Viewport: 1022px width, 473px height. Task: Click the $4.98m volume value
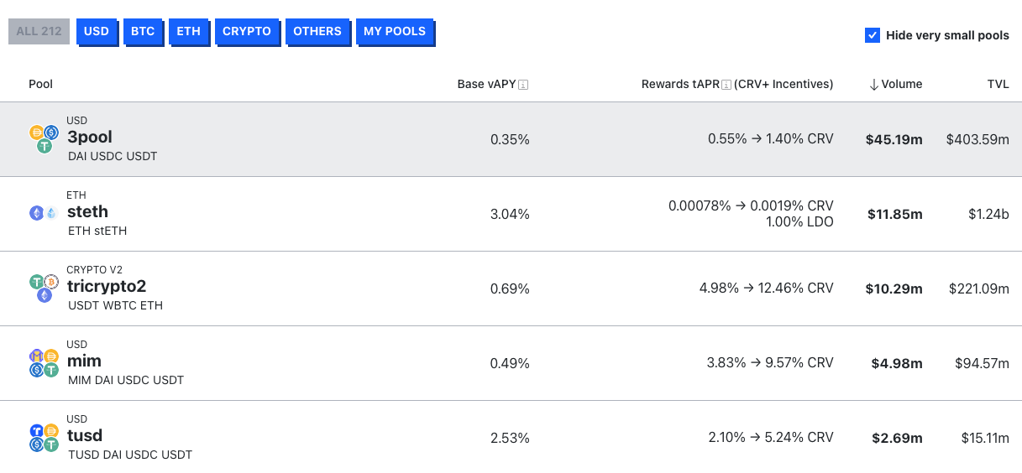click(x=897, y=363)
